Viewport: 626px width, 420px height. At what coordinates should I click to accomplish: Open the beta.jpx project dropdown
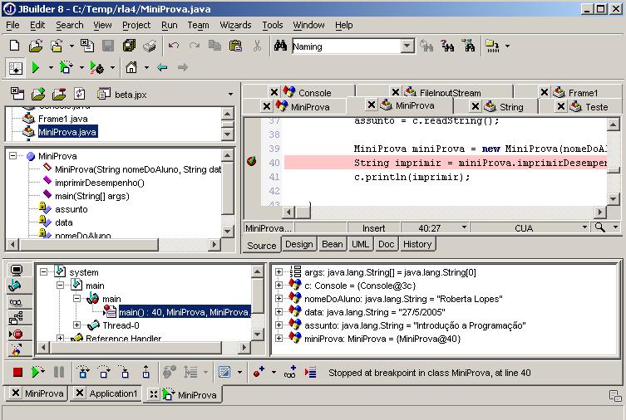[x=230, y=95]
